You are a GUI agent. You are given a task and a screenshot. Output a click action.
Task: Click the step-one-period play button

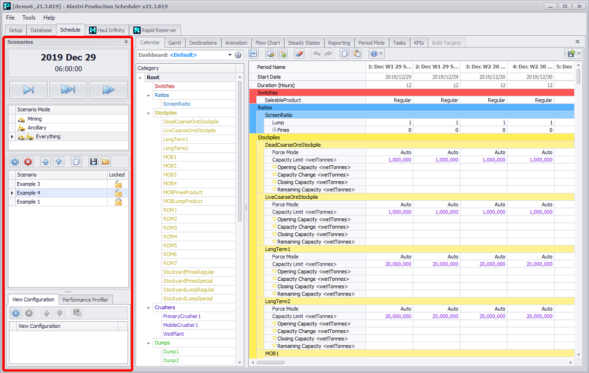coord(28,90)
